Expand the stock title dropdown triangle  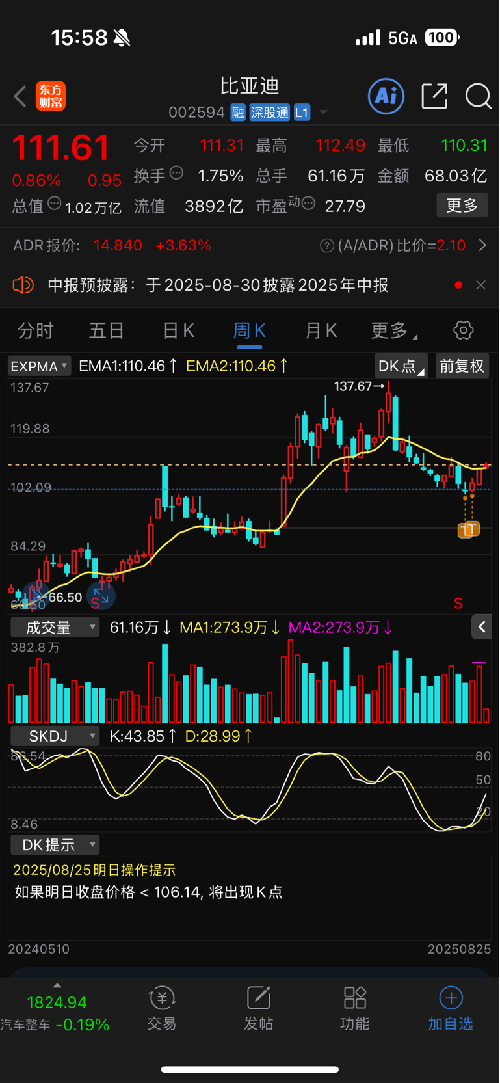tap(323, 113)
